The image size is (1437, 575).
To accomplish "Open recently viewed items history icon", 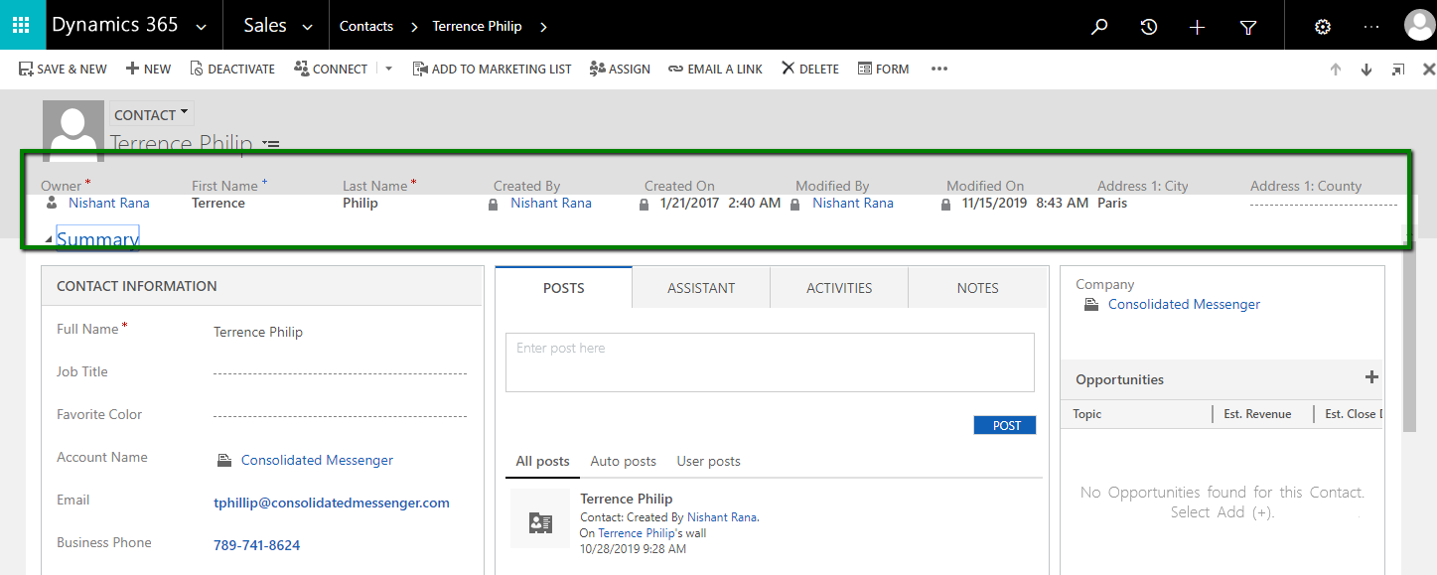I will click(1148, 27).
